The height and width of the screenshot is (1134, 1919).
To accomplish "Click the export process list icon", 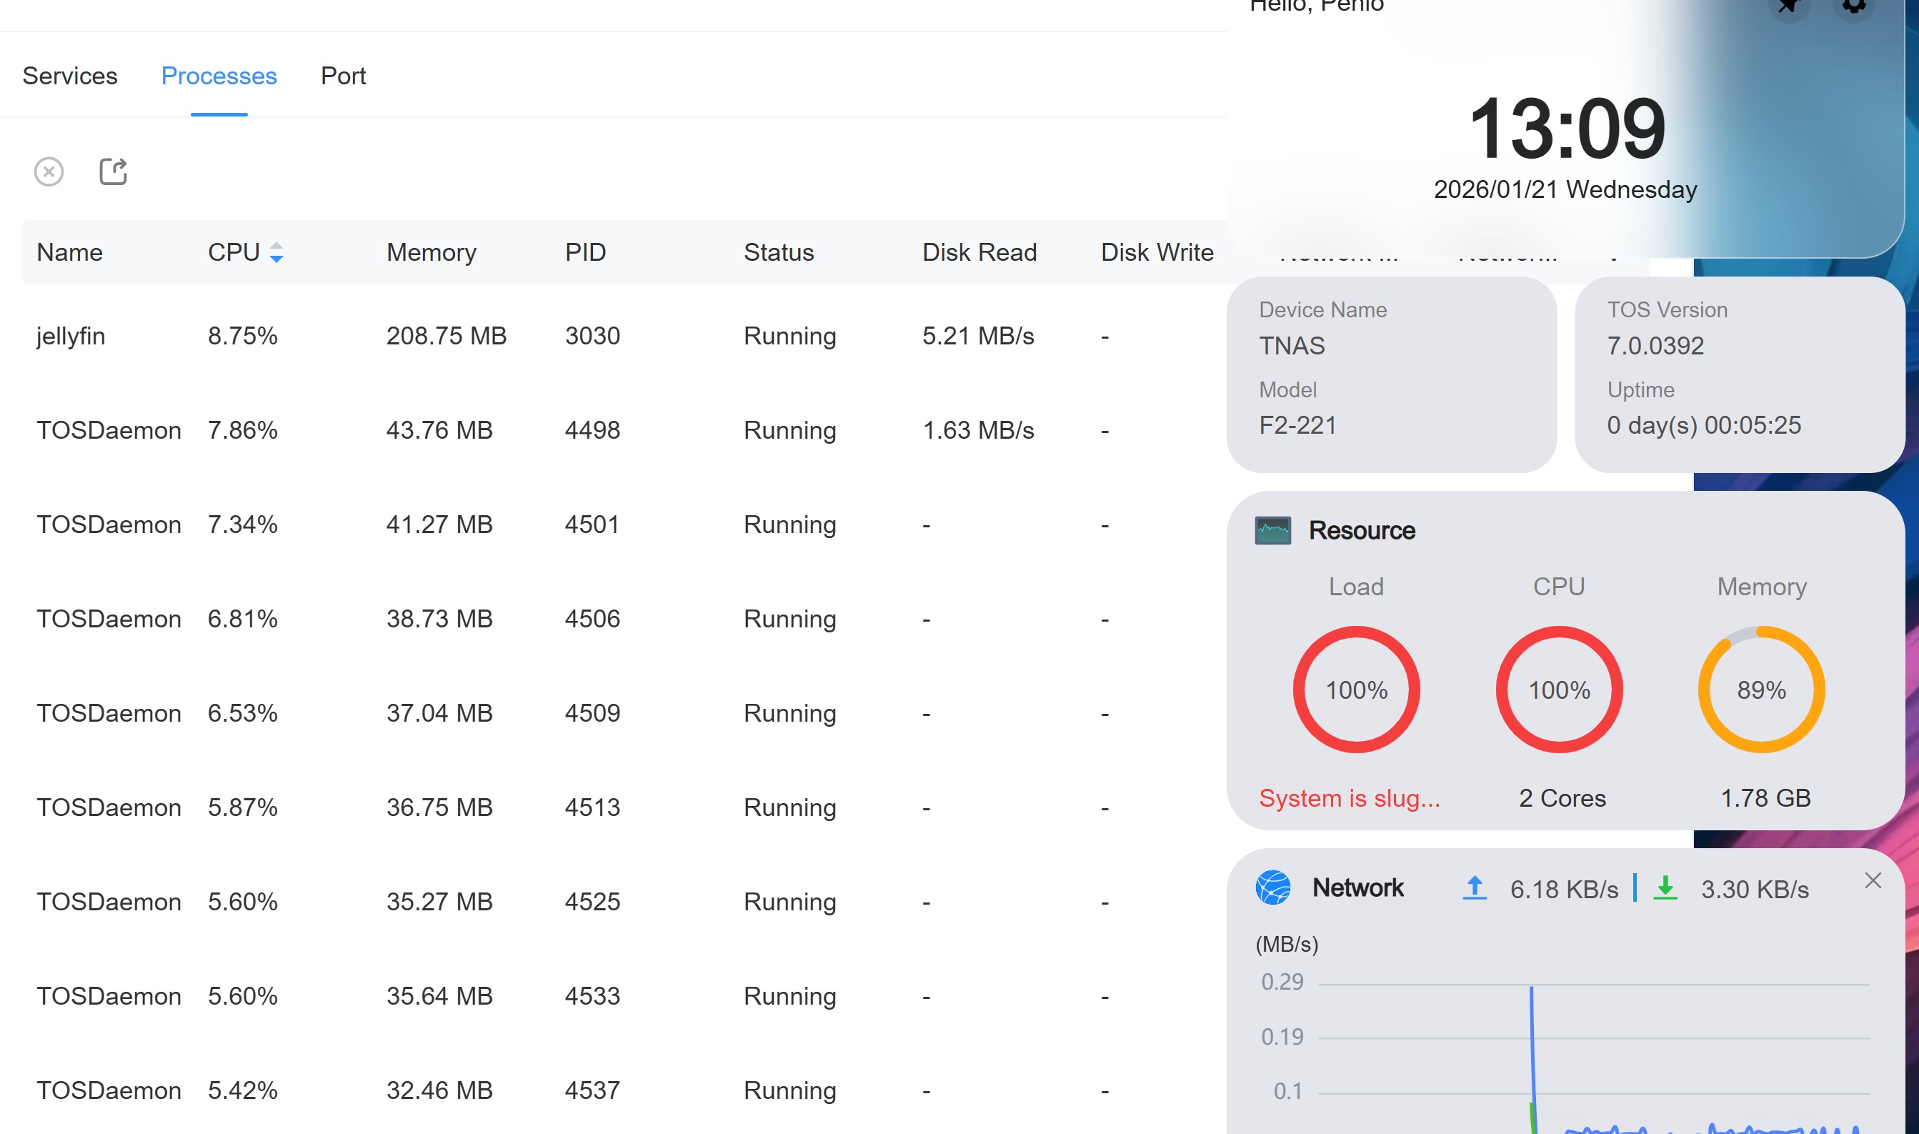I will pos(113,171).
